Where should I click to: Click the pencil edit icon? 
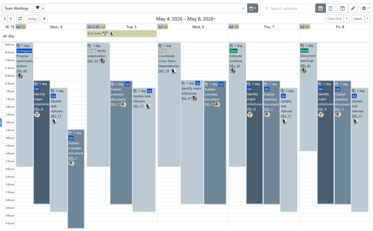pos(353,8)
